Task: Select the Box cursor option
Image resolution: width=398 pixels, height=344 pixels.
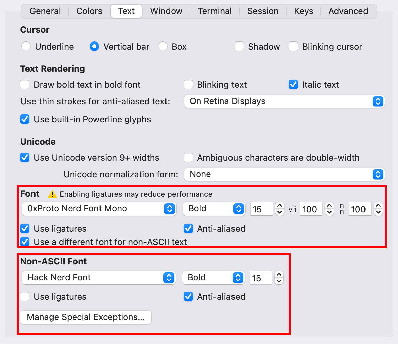Action: tap(163, 47)
